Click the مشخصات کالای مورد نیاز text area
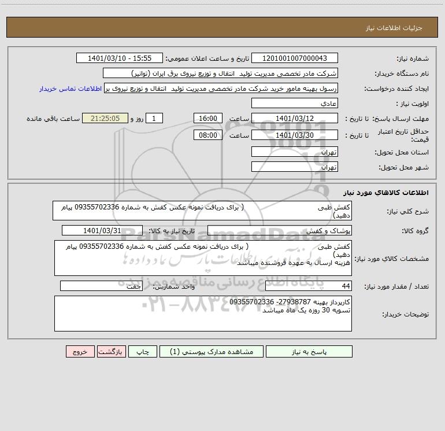The image size is (445, 431). click(203, 258)
